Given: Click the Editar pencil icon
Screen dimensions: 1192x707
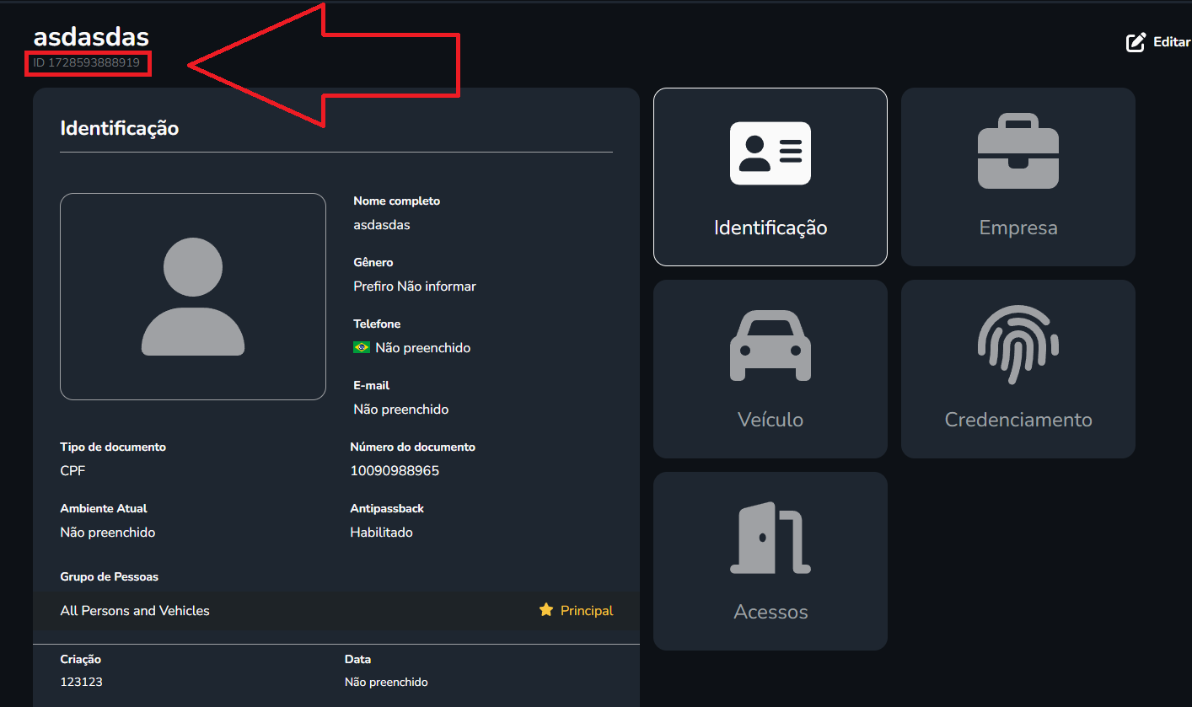Looking at the screenshot, I should click(x=1136, y=42).
